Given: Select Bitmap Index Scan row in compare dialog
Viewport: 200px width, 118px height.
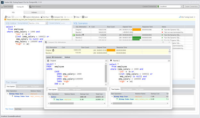Looking at the screenshot, I should click(140, 99).
